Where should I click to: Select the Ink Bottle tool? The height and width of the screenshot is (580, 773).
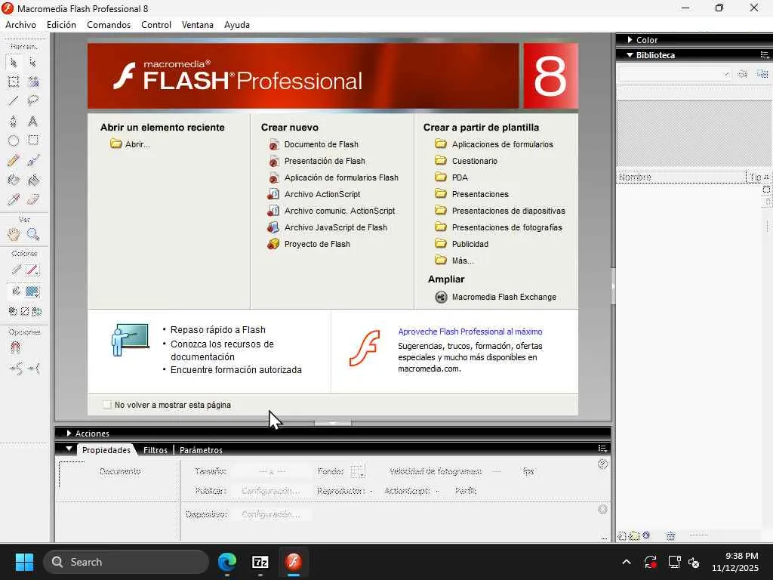[14, 180]
